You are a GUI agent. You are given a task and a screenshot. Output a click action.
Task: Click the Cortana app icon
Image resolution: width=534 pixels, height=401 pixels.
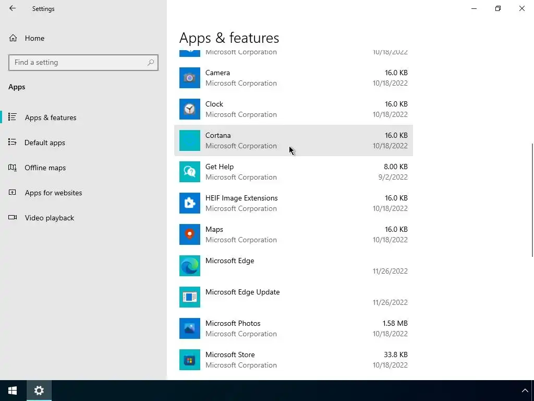point(190,140)
